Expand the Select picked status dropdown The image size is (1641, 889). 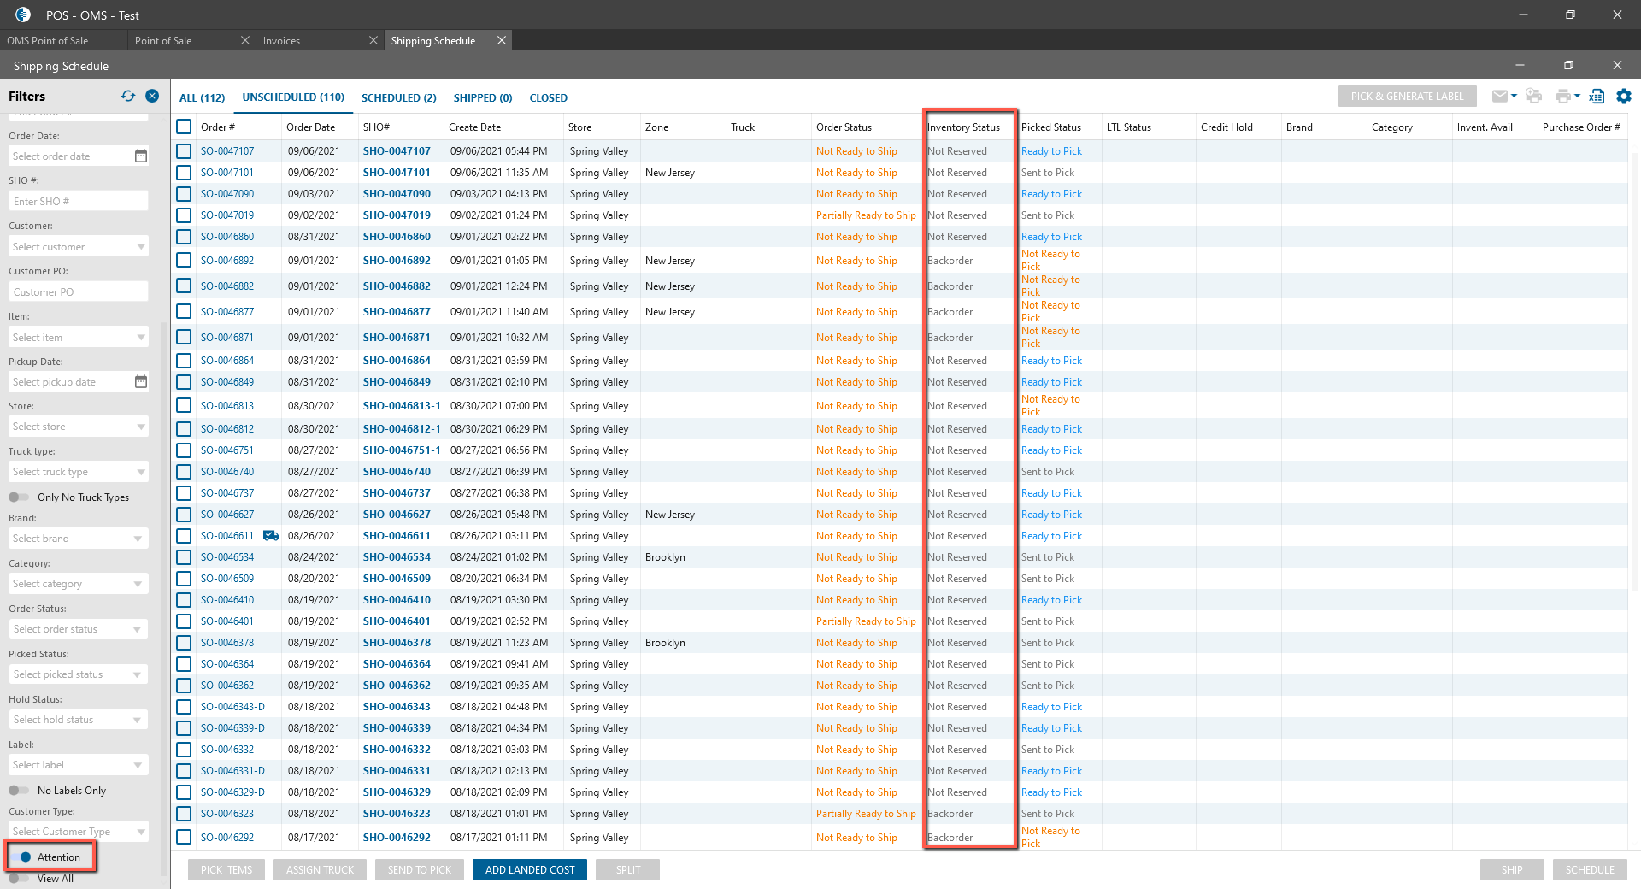pos(79,674)
